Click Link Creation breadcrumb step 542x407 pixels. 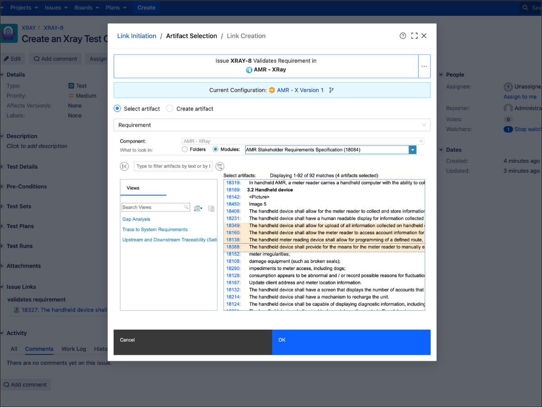tap(246, 36)
